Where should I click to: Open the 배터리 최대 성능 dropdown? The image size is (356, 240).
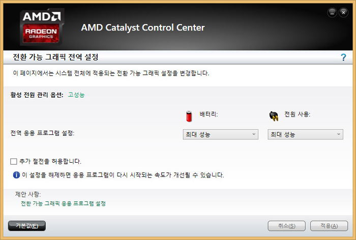[220, 134]
